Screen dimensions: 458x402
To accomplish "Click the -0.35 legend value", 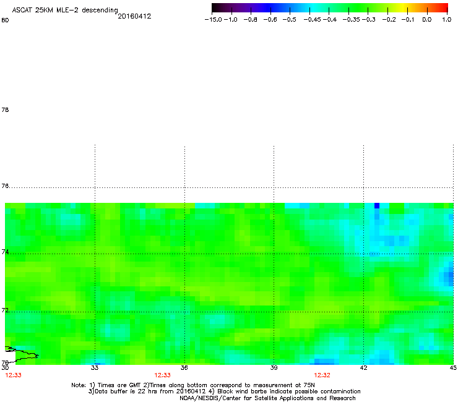I will 352,20.
